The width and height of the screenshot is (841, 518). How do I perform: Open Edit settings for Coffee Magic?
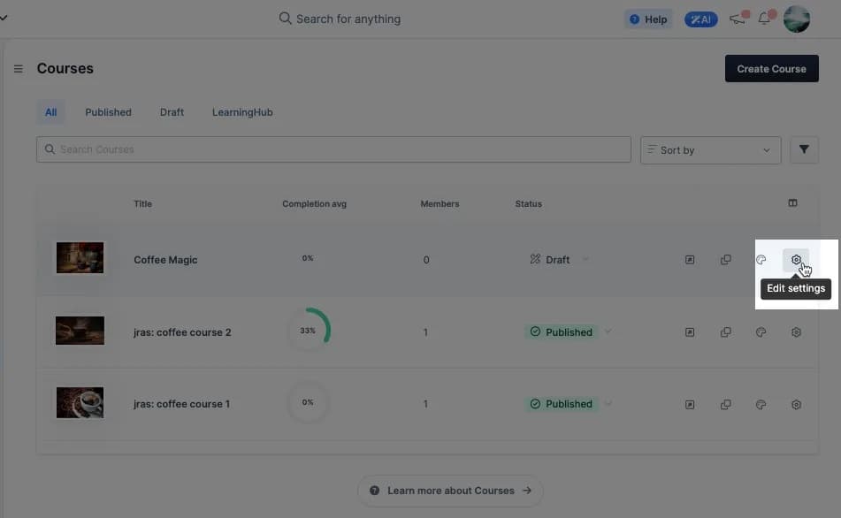tap(796, 260)
